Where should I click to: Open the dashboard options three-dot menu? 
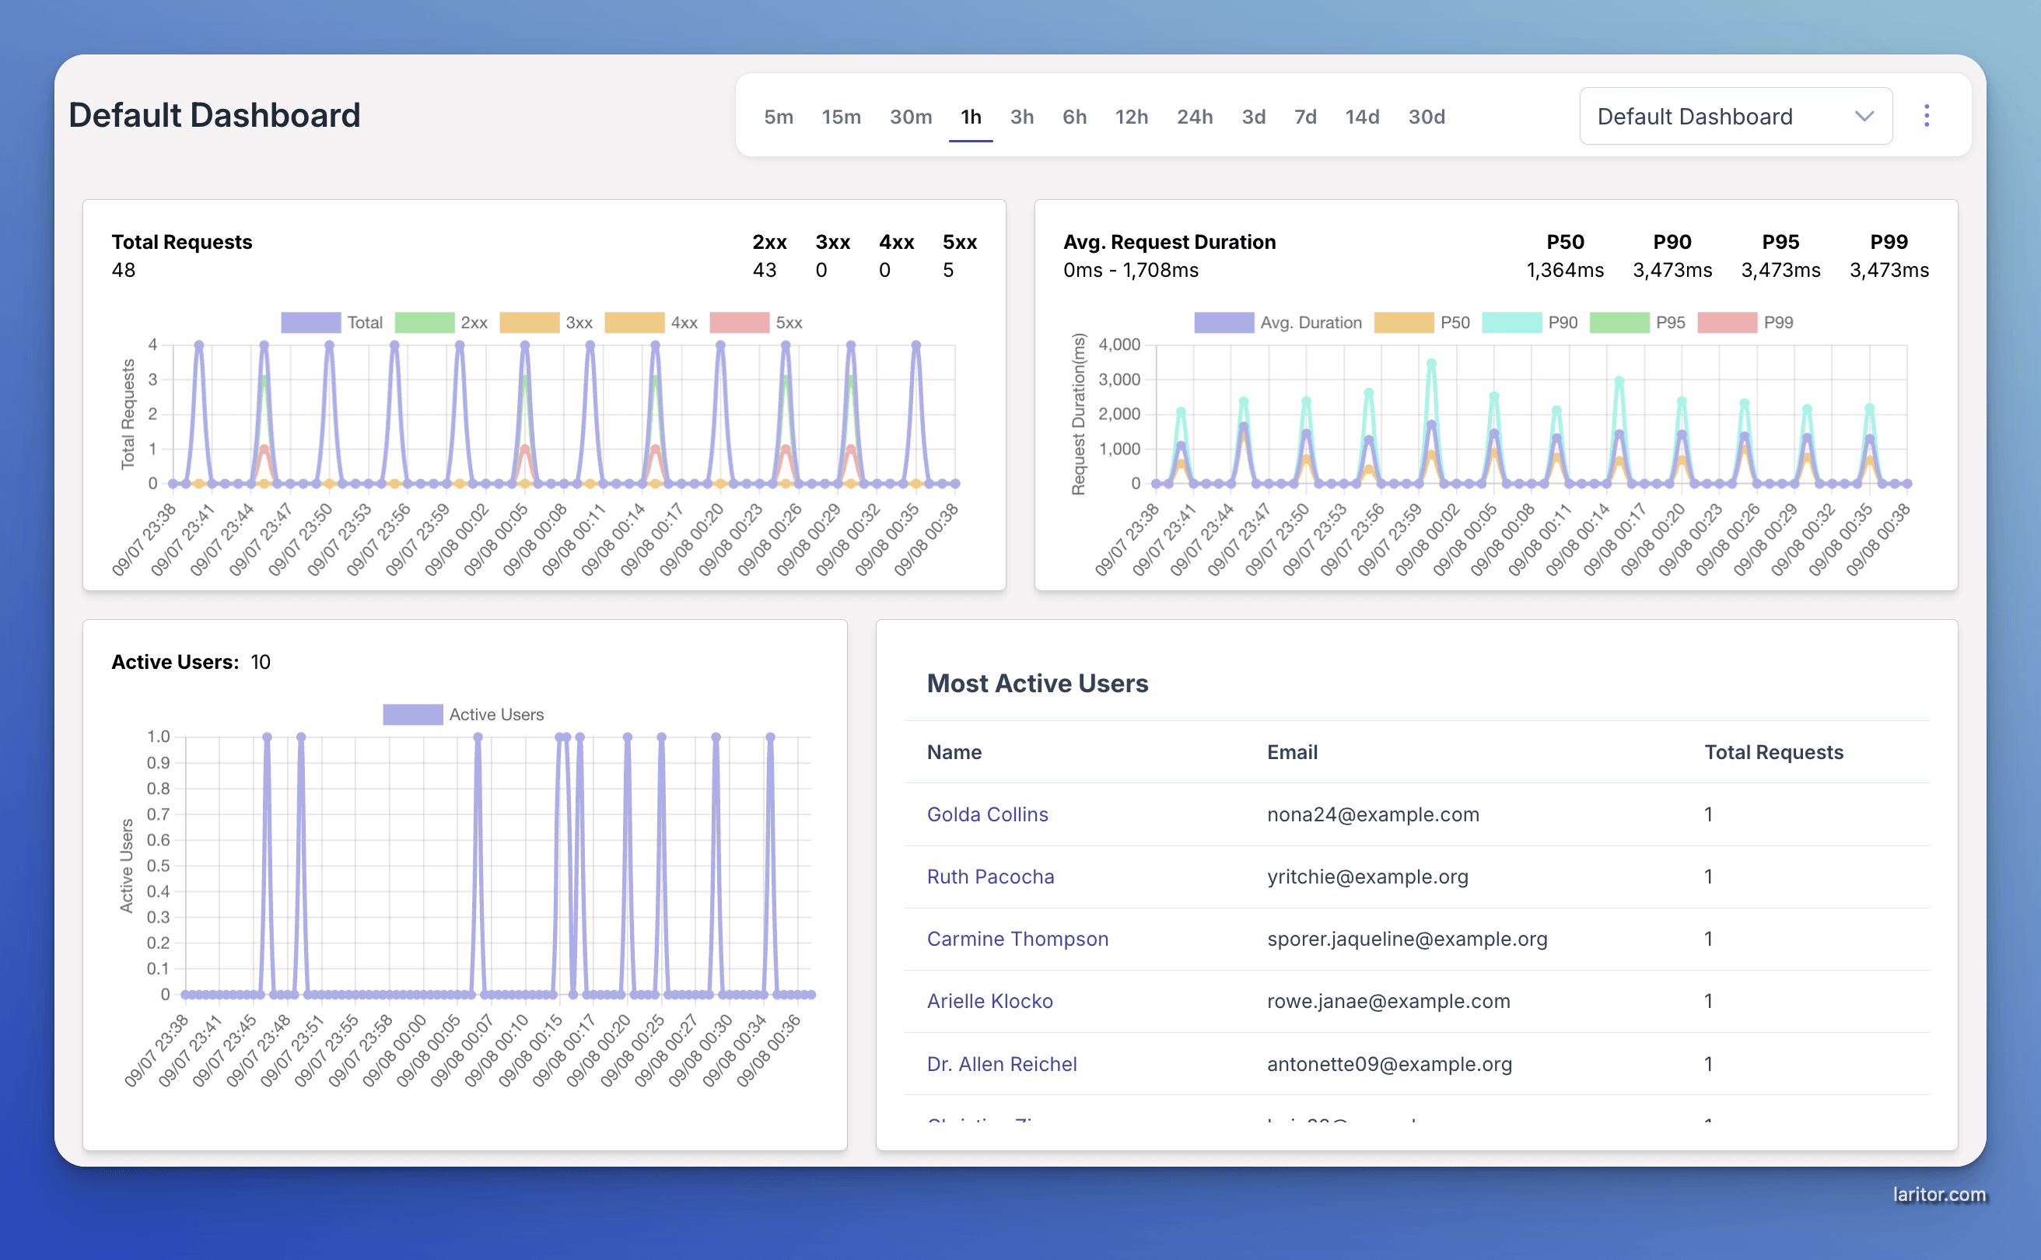point(1926,116)
